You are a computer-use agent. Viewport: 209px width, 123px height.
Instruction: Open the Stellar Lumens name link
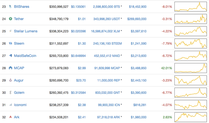click(x=26, y=31)
